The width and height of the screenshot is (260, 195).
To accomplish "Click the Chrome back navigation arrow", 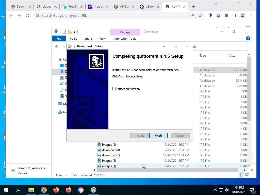I will click(x=11, y=15).
